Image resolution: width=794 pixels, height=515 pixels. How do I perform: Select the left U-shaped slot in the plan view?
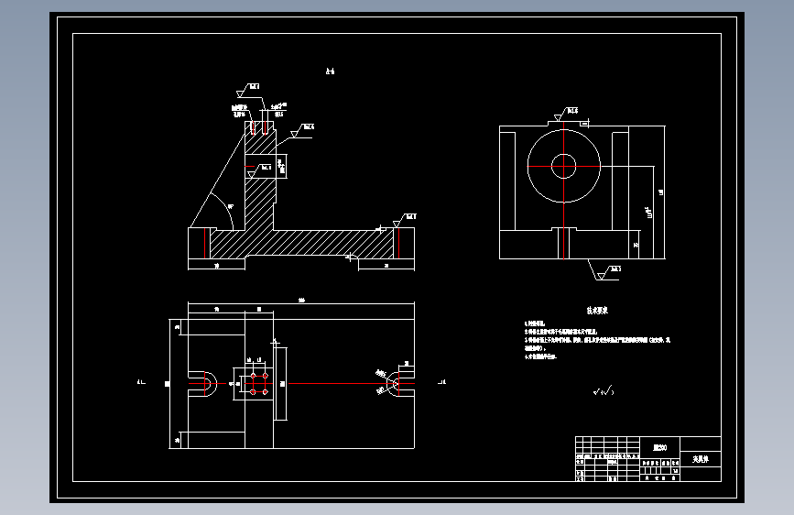[x=203, y=383]
